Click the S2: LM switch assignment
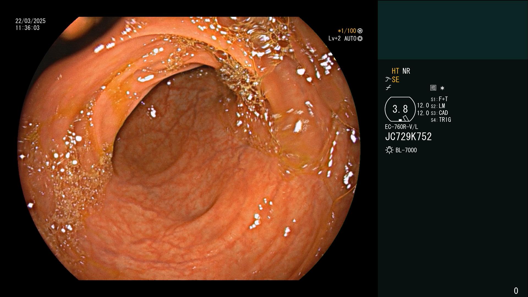The image size is (528, 297). pos(438,106)
